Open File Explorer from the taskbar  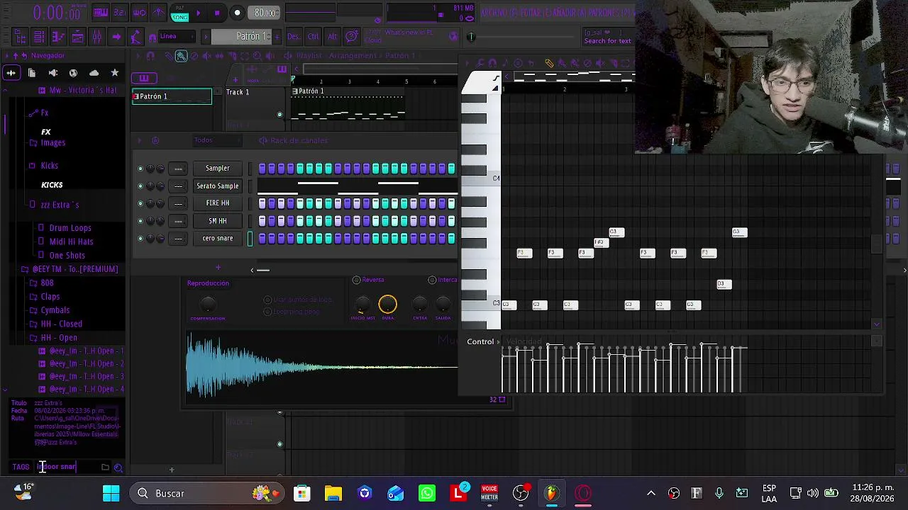(x=333, y=493)
